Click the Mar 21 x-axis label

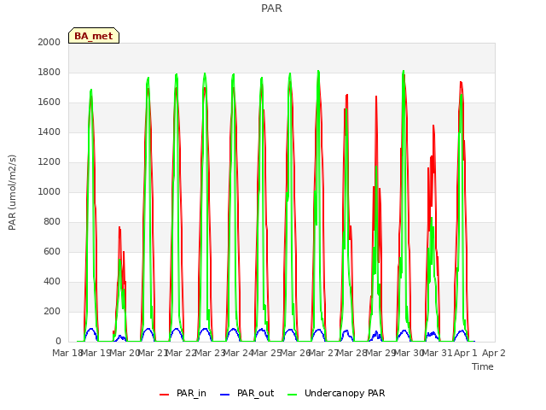(x=153, y=353)
